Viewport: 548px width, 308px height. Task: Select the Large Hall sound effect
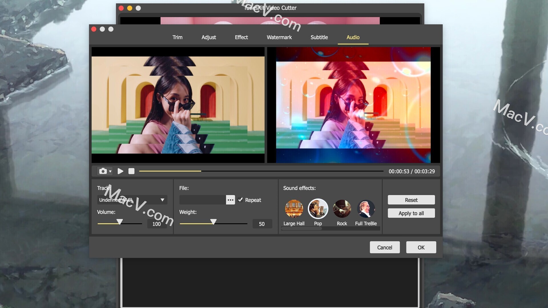point(294,208)
